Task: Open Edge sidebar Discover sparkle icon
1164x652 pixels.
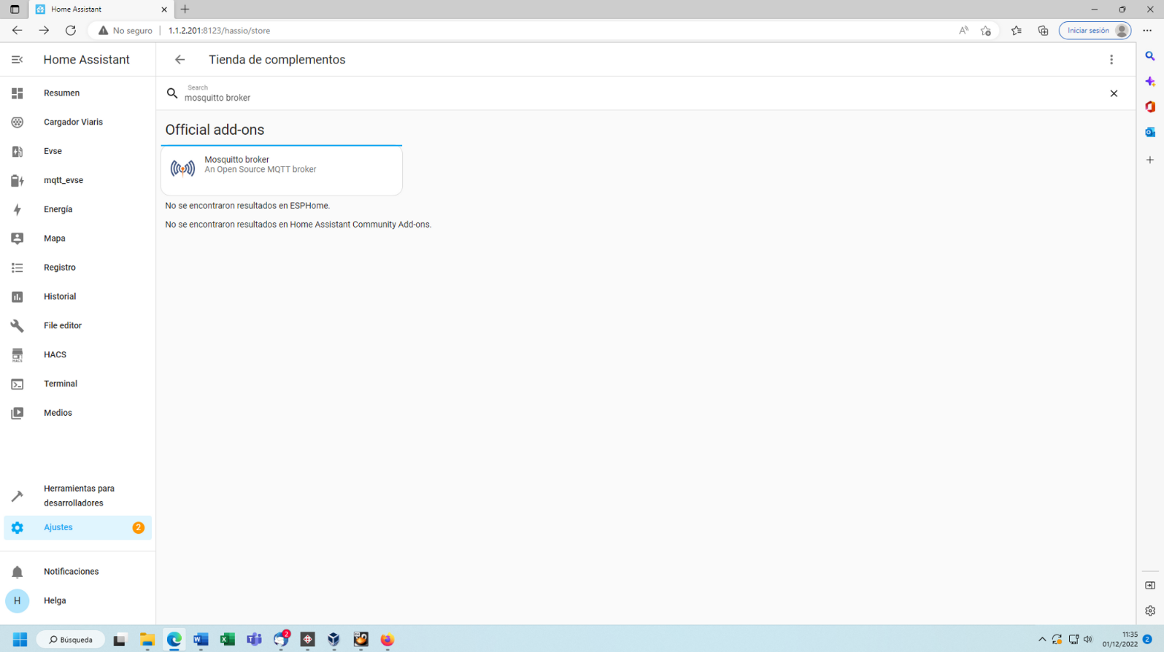Action: (x=1150, y=82)
